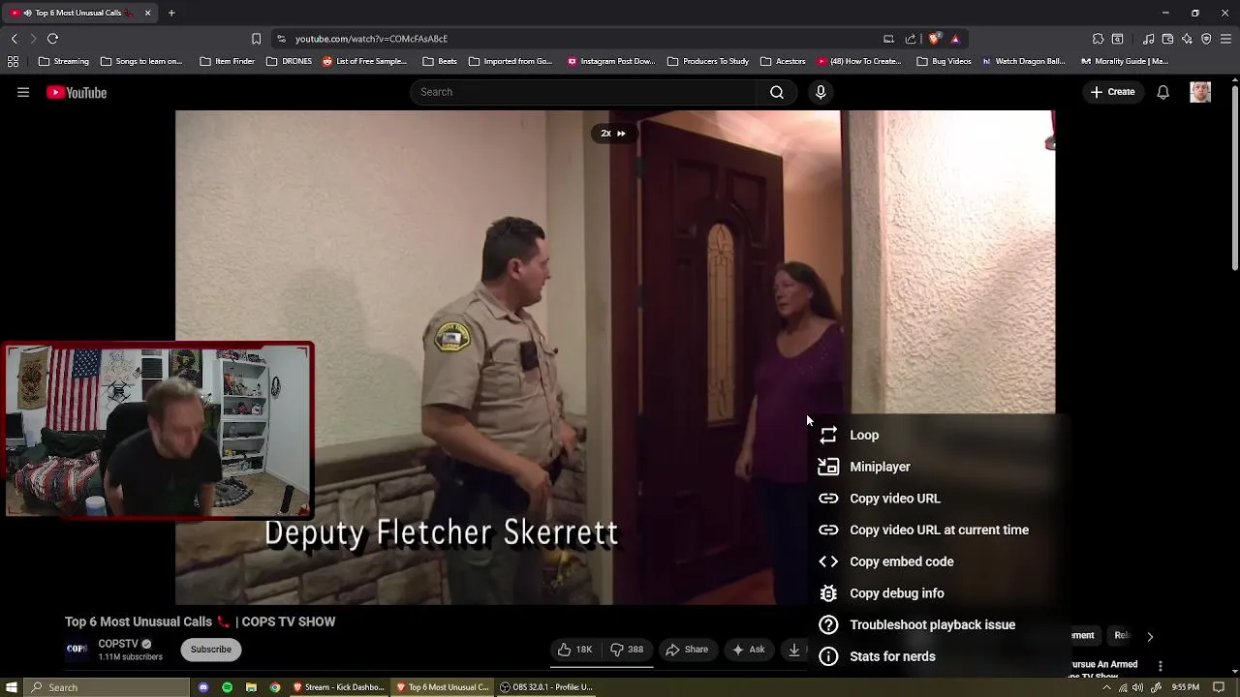Open the Create button menu
The image size is (1240, 697).
[1112, 92]
